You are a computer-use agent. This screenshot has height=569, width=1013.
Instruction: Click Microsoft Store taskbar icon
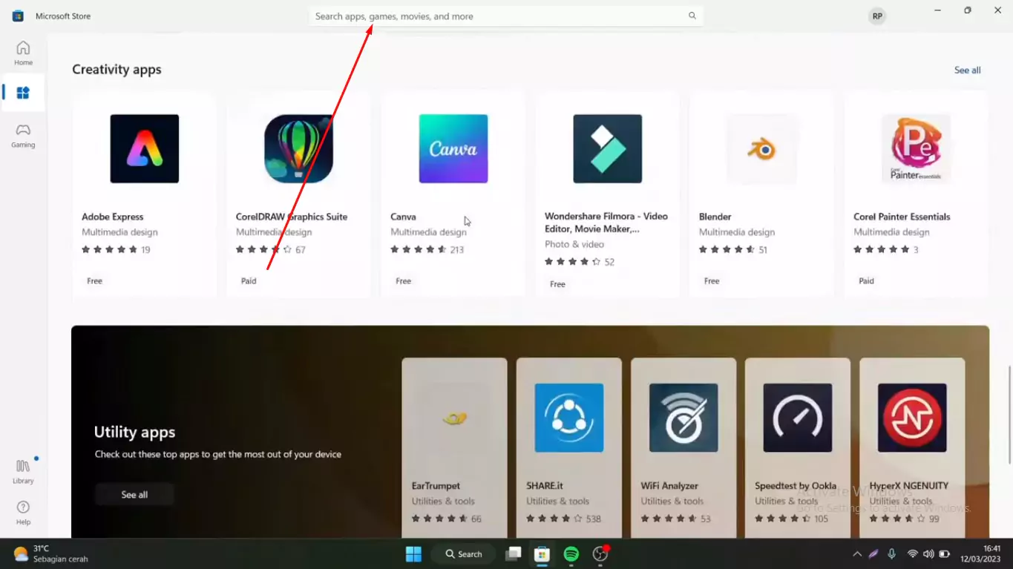[x=542, y=553]
